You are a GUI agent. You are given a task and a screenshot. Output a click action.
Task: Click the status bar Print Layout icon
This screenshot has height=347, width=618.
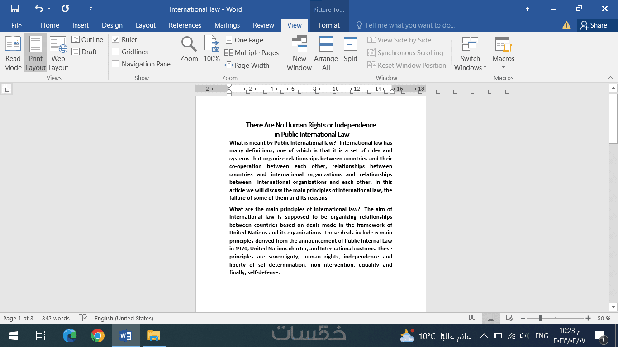(x=491, y=318)
